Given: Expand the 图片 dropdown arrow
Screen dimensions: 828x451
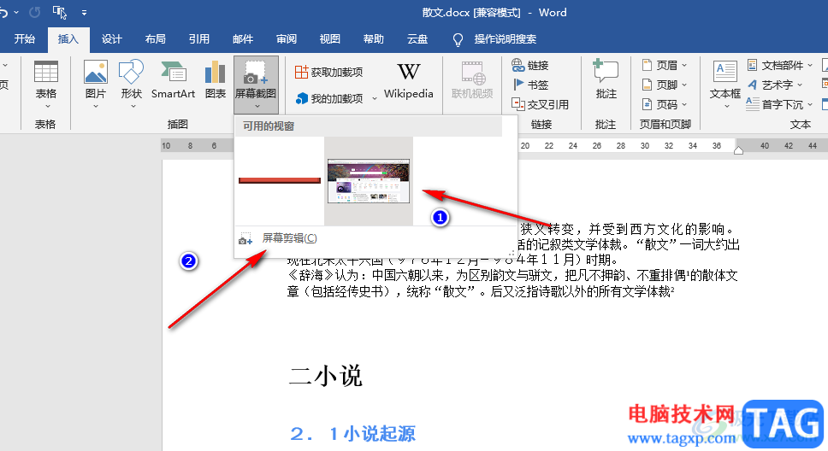Looking at the screenshot, I should coord(96,106).
